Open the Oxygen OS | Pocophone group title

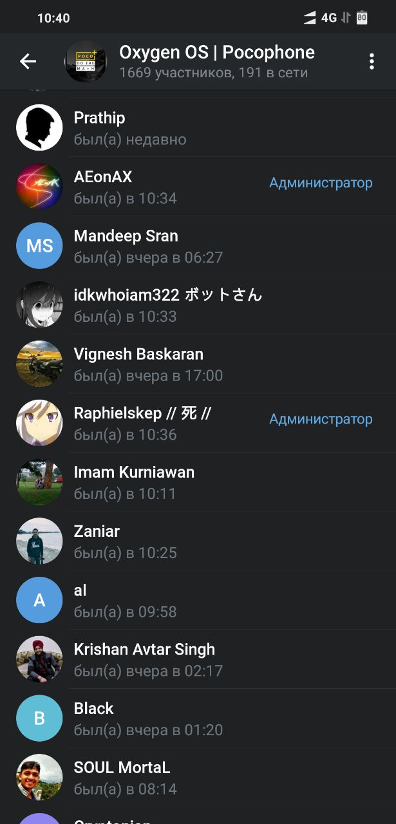(x=217, y=53)
